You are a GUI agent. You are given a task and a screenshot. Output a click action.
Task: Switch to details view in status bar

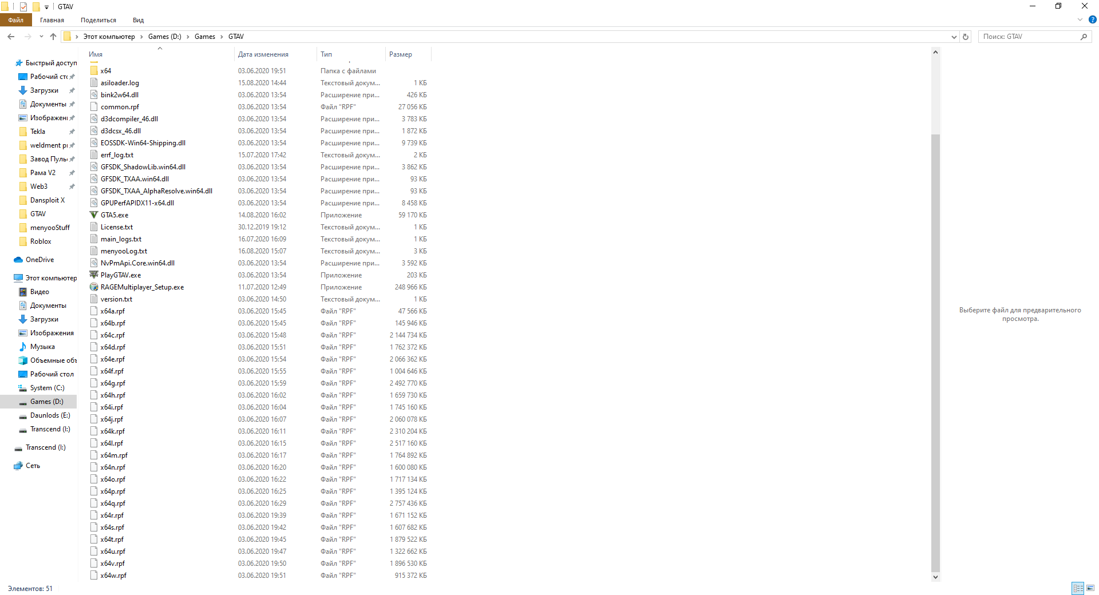coord(1078,588)
